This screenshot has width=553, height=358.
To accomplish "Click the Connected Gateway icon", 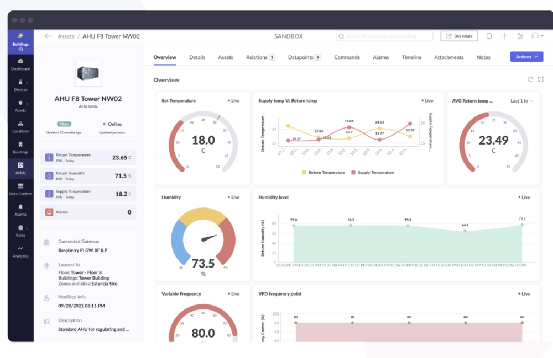I will [46, 242].
